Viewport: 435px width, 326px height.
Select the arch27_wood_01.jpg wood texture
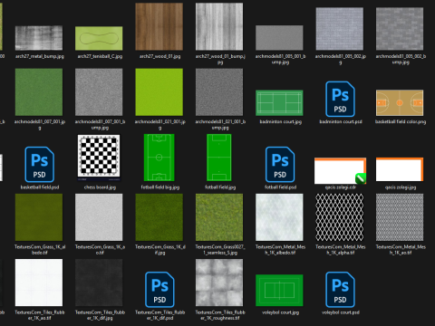(159, 26)
